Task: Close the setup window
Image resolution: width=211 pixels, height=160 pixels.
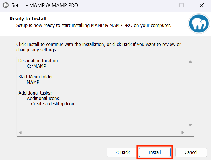Action: 202,5
